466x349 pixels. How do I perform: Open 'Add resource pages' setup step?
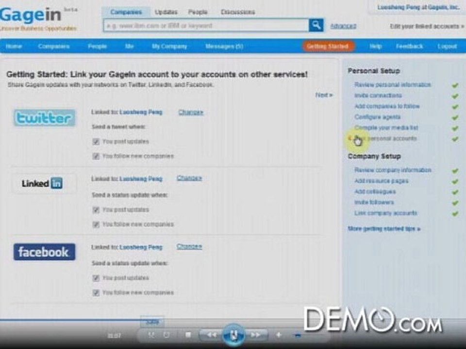click(382, 181)
